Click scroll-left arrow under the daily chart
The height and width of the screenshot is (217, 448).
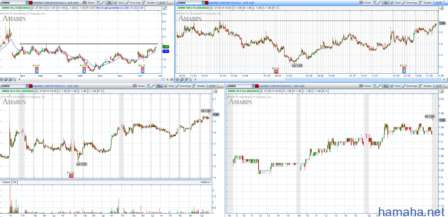tap(20, 79)
